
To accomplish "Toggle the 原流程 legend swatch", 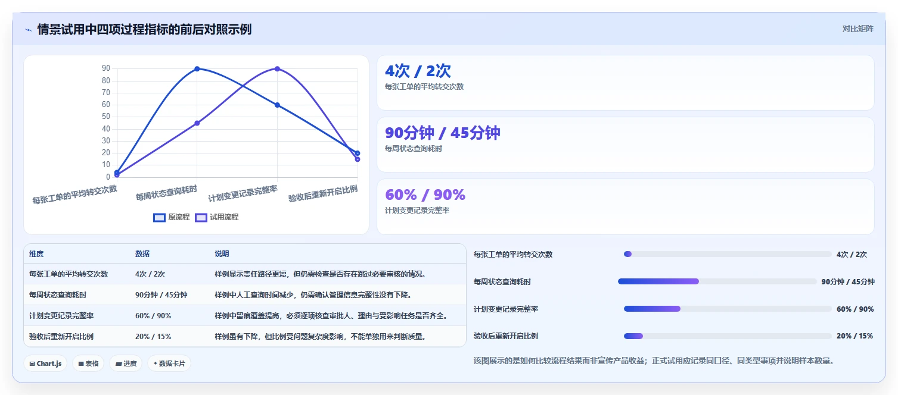I will click(159, 218).
